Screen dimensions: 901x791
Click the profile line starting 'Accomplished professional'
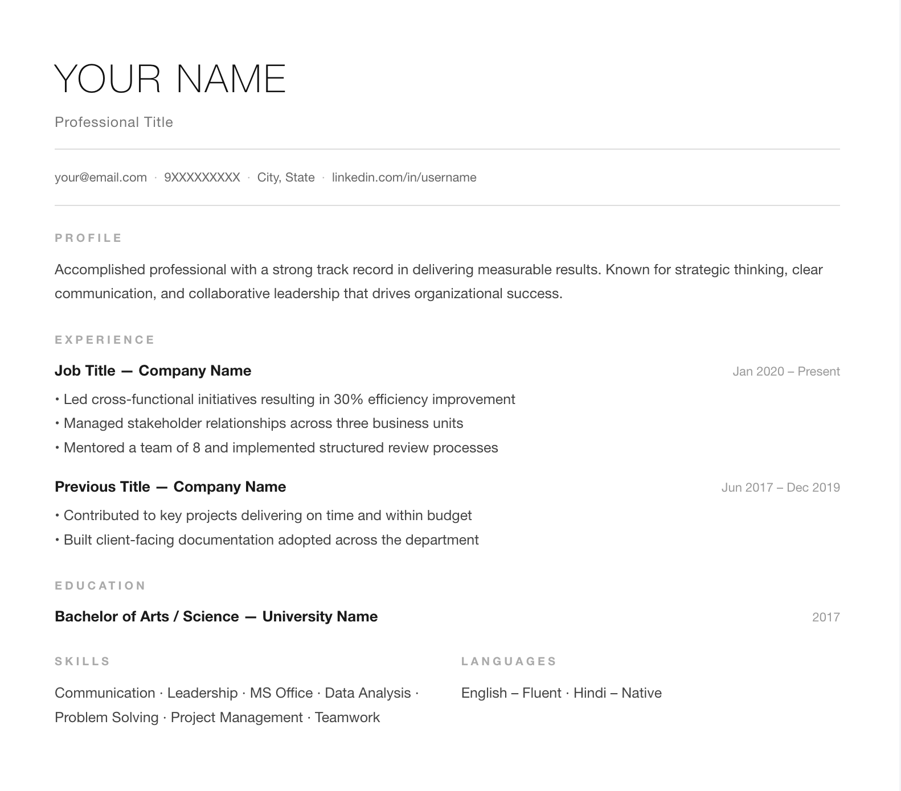[439, 270]
